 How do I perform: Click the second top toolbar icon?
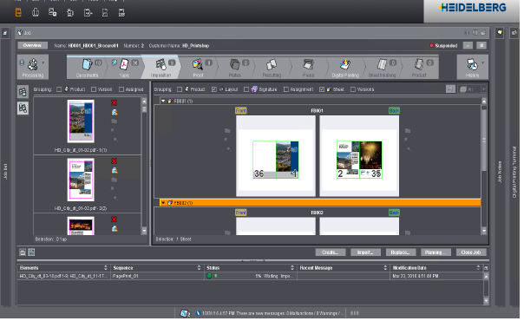click(35, 12)
